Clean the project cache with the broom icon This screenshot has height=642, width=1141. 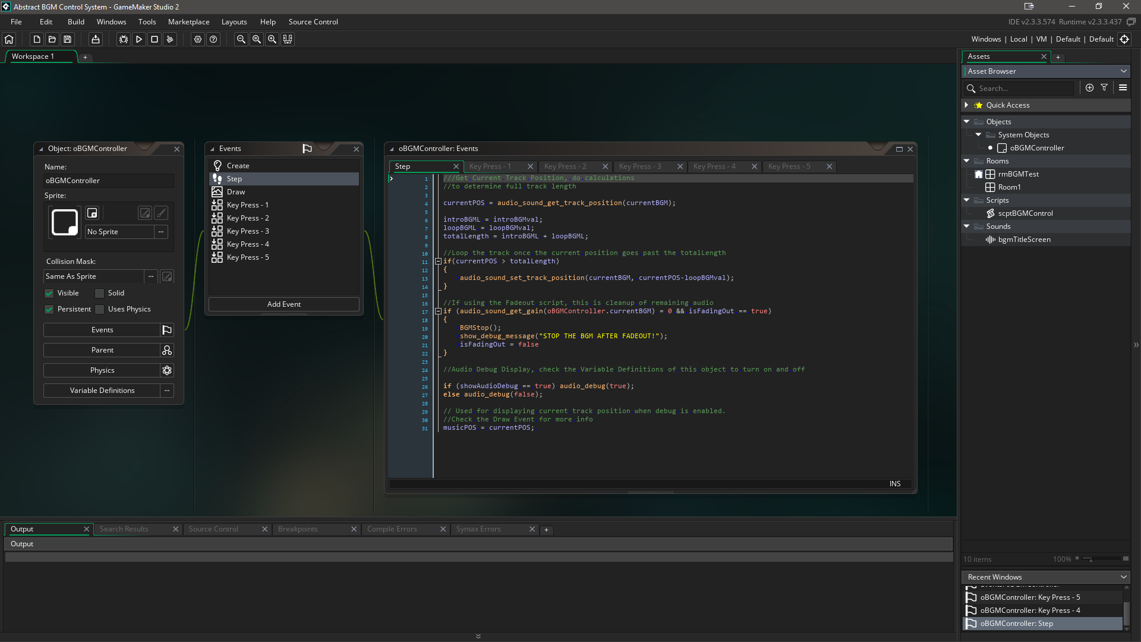pyautogui.click(x=170, y=39)
